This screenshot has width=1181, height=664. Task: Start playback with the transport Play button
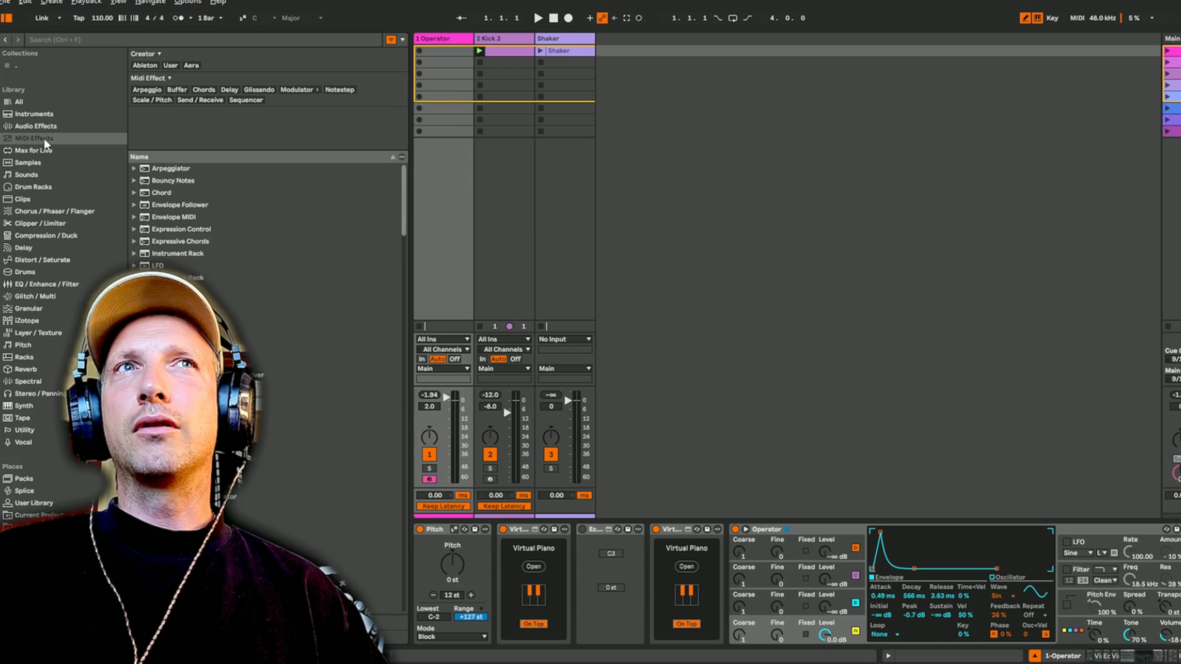tap(538, 18)
